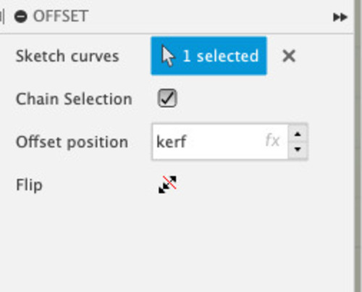
Task: Decrease Offset position with the down stepper arrow
Action: (298, 150)
